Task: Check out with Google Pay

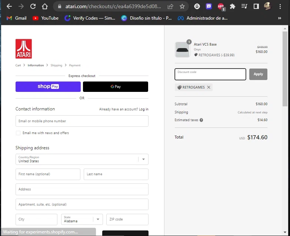Action: point(116,87)
